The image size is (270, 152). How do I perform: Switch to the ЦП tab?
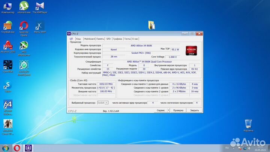71,39
